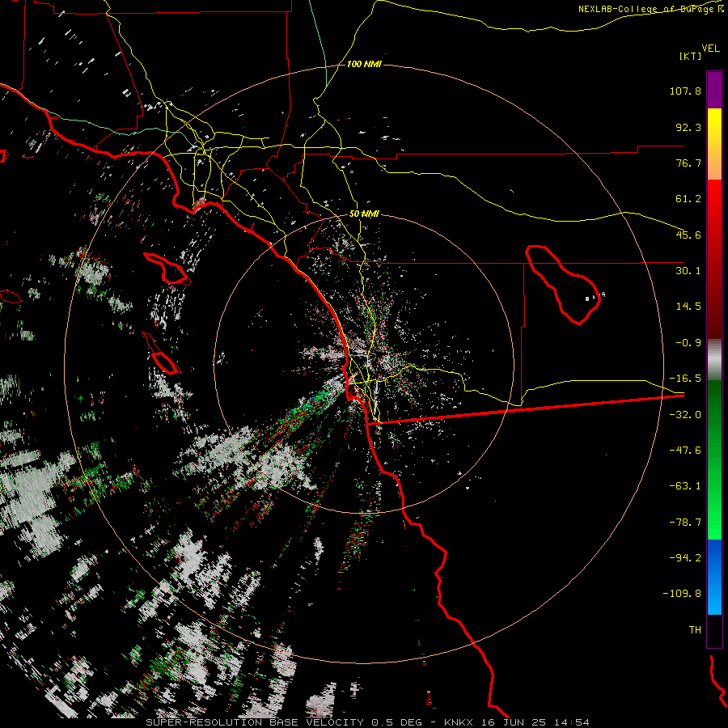Click the KNKX station identifier
Viewport: 728px width, 728px height.
coord(459,722)
